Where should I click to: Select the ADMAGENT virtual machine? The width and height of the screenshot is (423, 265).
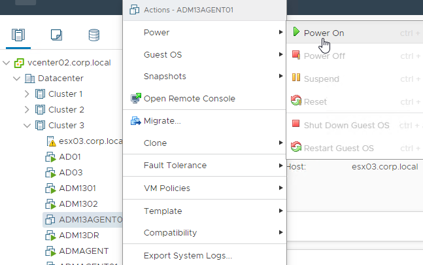84,251
